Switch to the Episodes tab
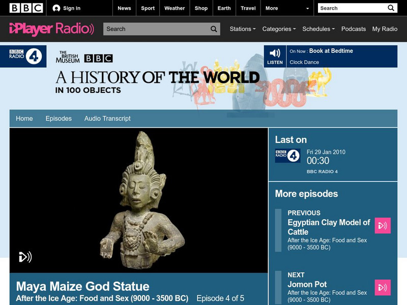Screen dimensions: 407x305 pos(57,118)
